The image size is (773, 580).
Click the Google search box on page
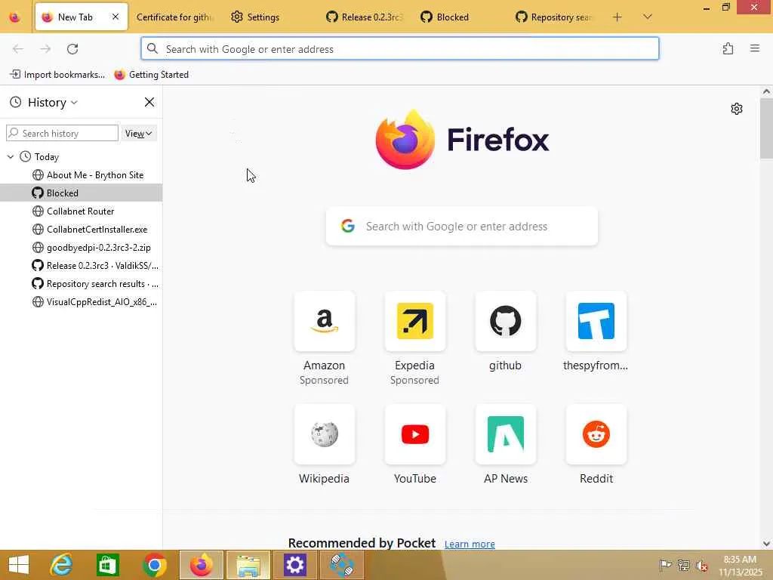(462, 227)
